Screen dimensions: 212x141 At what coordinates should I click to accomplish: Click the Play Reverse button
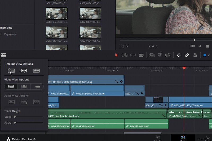tap(200, 46)
